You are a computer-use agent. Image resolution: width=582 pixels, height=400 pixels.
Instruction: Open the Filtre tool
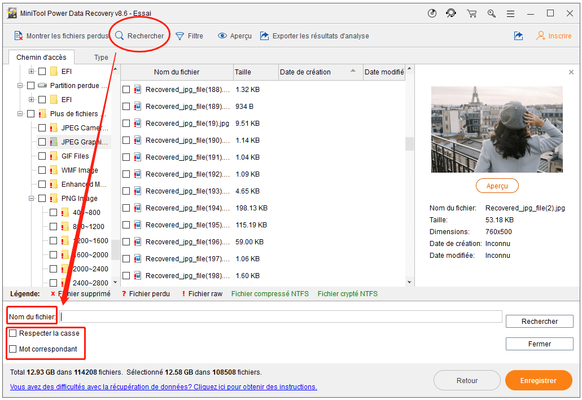click(x=189, y=36)
